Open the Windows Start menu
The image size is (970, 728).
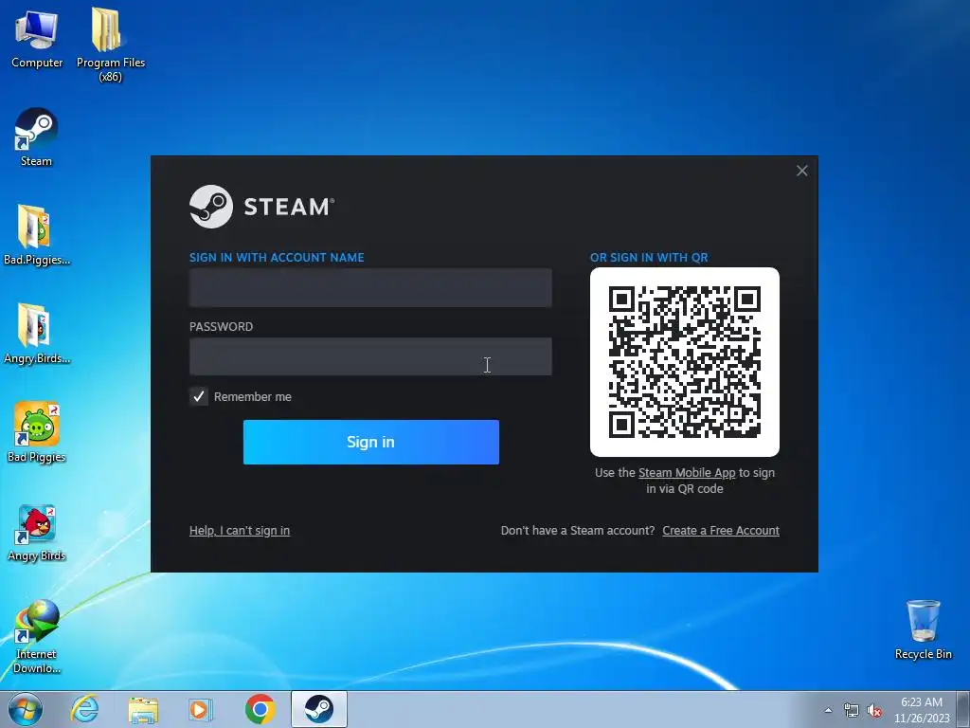click(25, 709)
